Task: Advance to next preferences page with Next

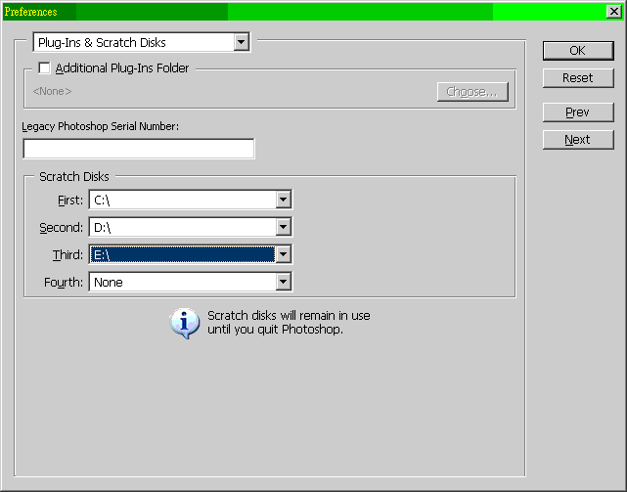Action: pos(577,140)
